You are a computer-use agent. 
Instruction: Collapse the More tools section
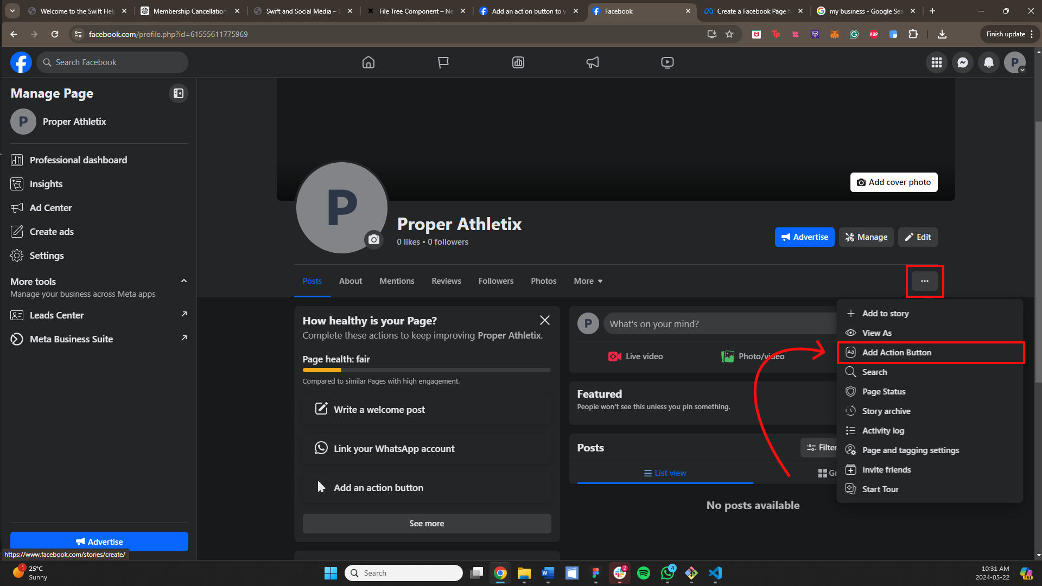[183, 281]
